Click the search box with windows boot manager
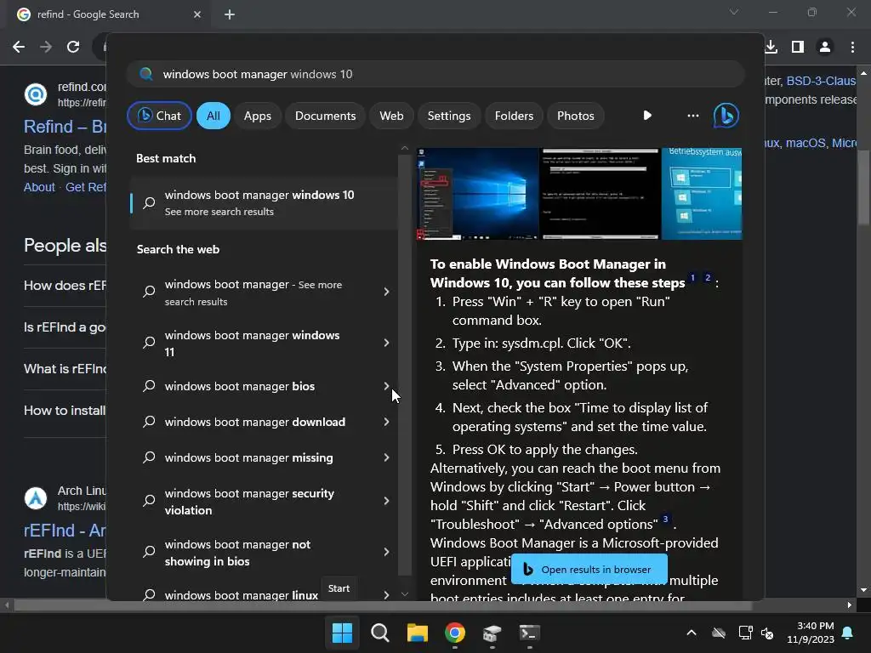Screen dimensions: 871x653 pos(435,74)
